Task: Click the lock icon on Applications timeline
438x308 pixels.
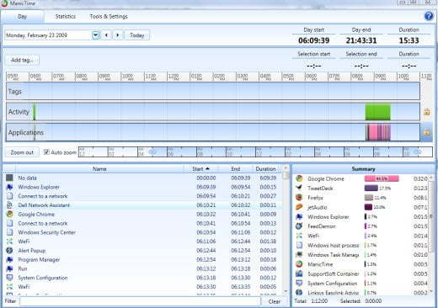Action: pyautogui.click(x=427, y=132)
